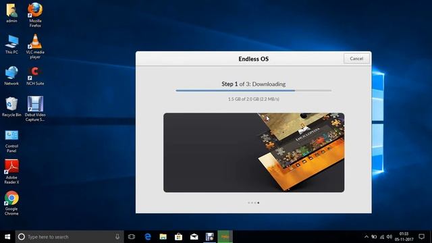Click the Endless OS download progress bar
Screen dimensions: 432x243
click(254, 90)
